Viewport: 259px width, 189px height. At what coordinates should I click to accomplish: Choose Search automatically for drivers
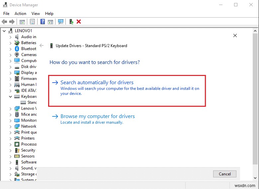pos(97,83)
